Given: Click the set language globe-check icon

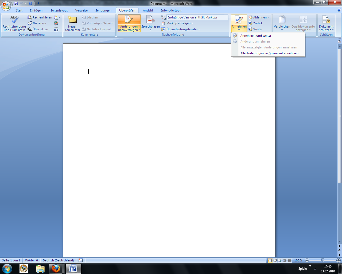Looking at the screenshot, I should pyautogui.click(x=56, y=23).
